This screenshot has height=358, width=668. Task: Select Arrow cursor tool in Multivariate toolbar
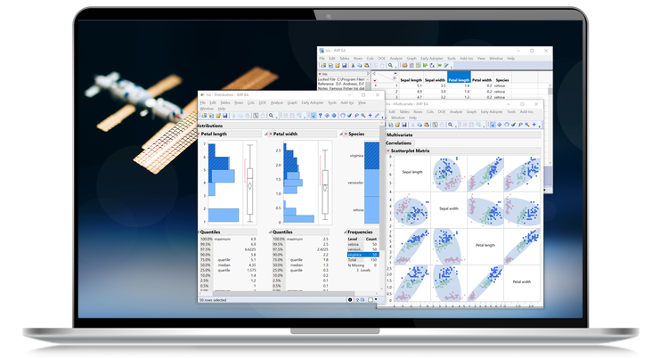493,125
